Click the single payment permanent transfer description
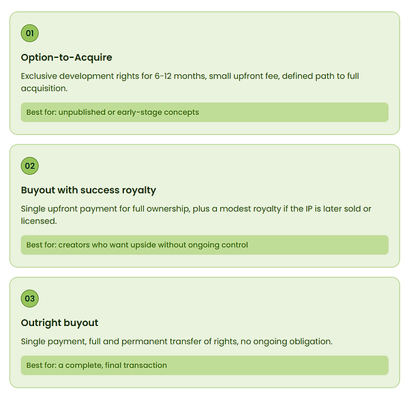This screenshot has height=399, width=409. (177, 341)
